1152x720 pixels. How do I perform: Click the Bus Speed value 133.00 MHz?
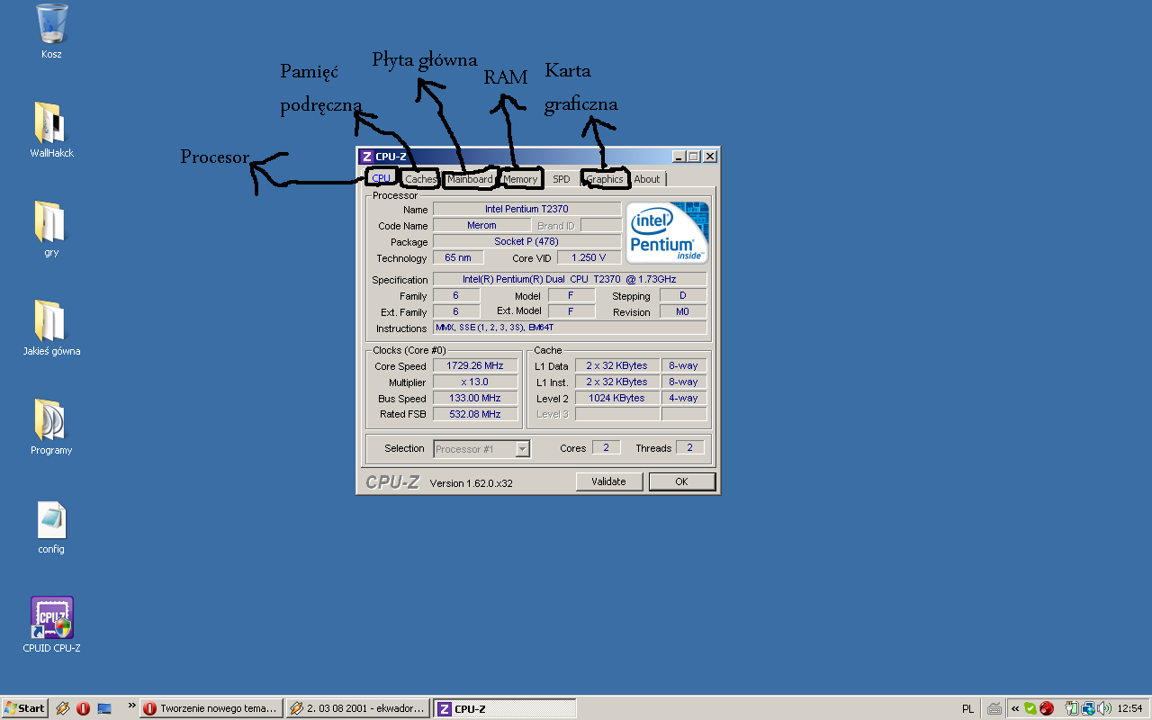click(475, 398)
